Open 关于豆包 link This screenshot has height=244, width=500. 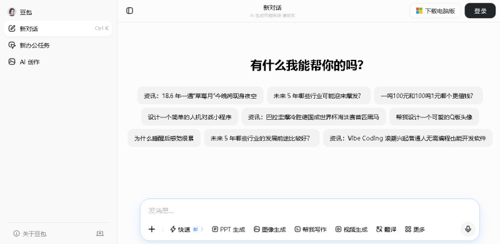click(30, 234)
